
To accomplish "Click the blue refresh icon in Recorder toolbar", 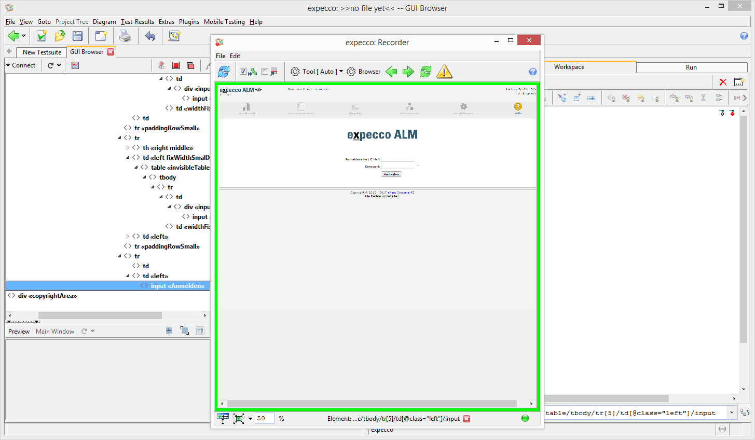I will [x=224, y=72].
